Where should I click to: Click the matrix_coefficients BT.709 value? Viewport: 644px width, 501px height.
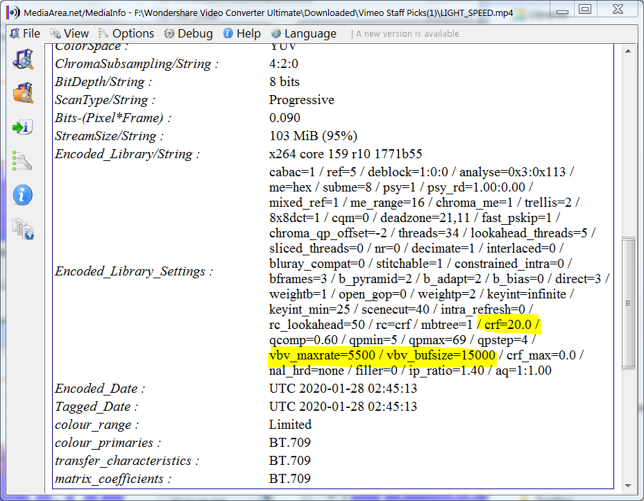[289, 479]
